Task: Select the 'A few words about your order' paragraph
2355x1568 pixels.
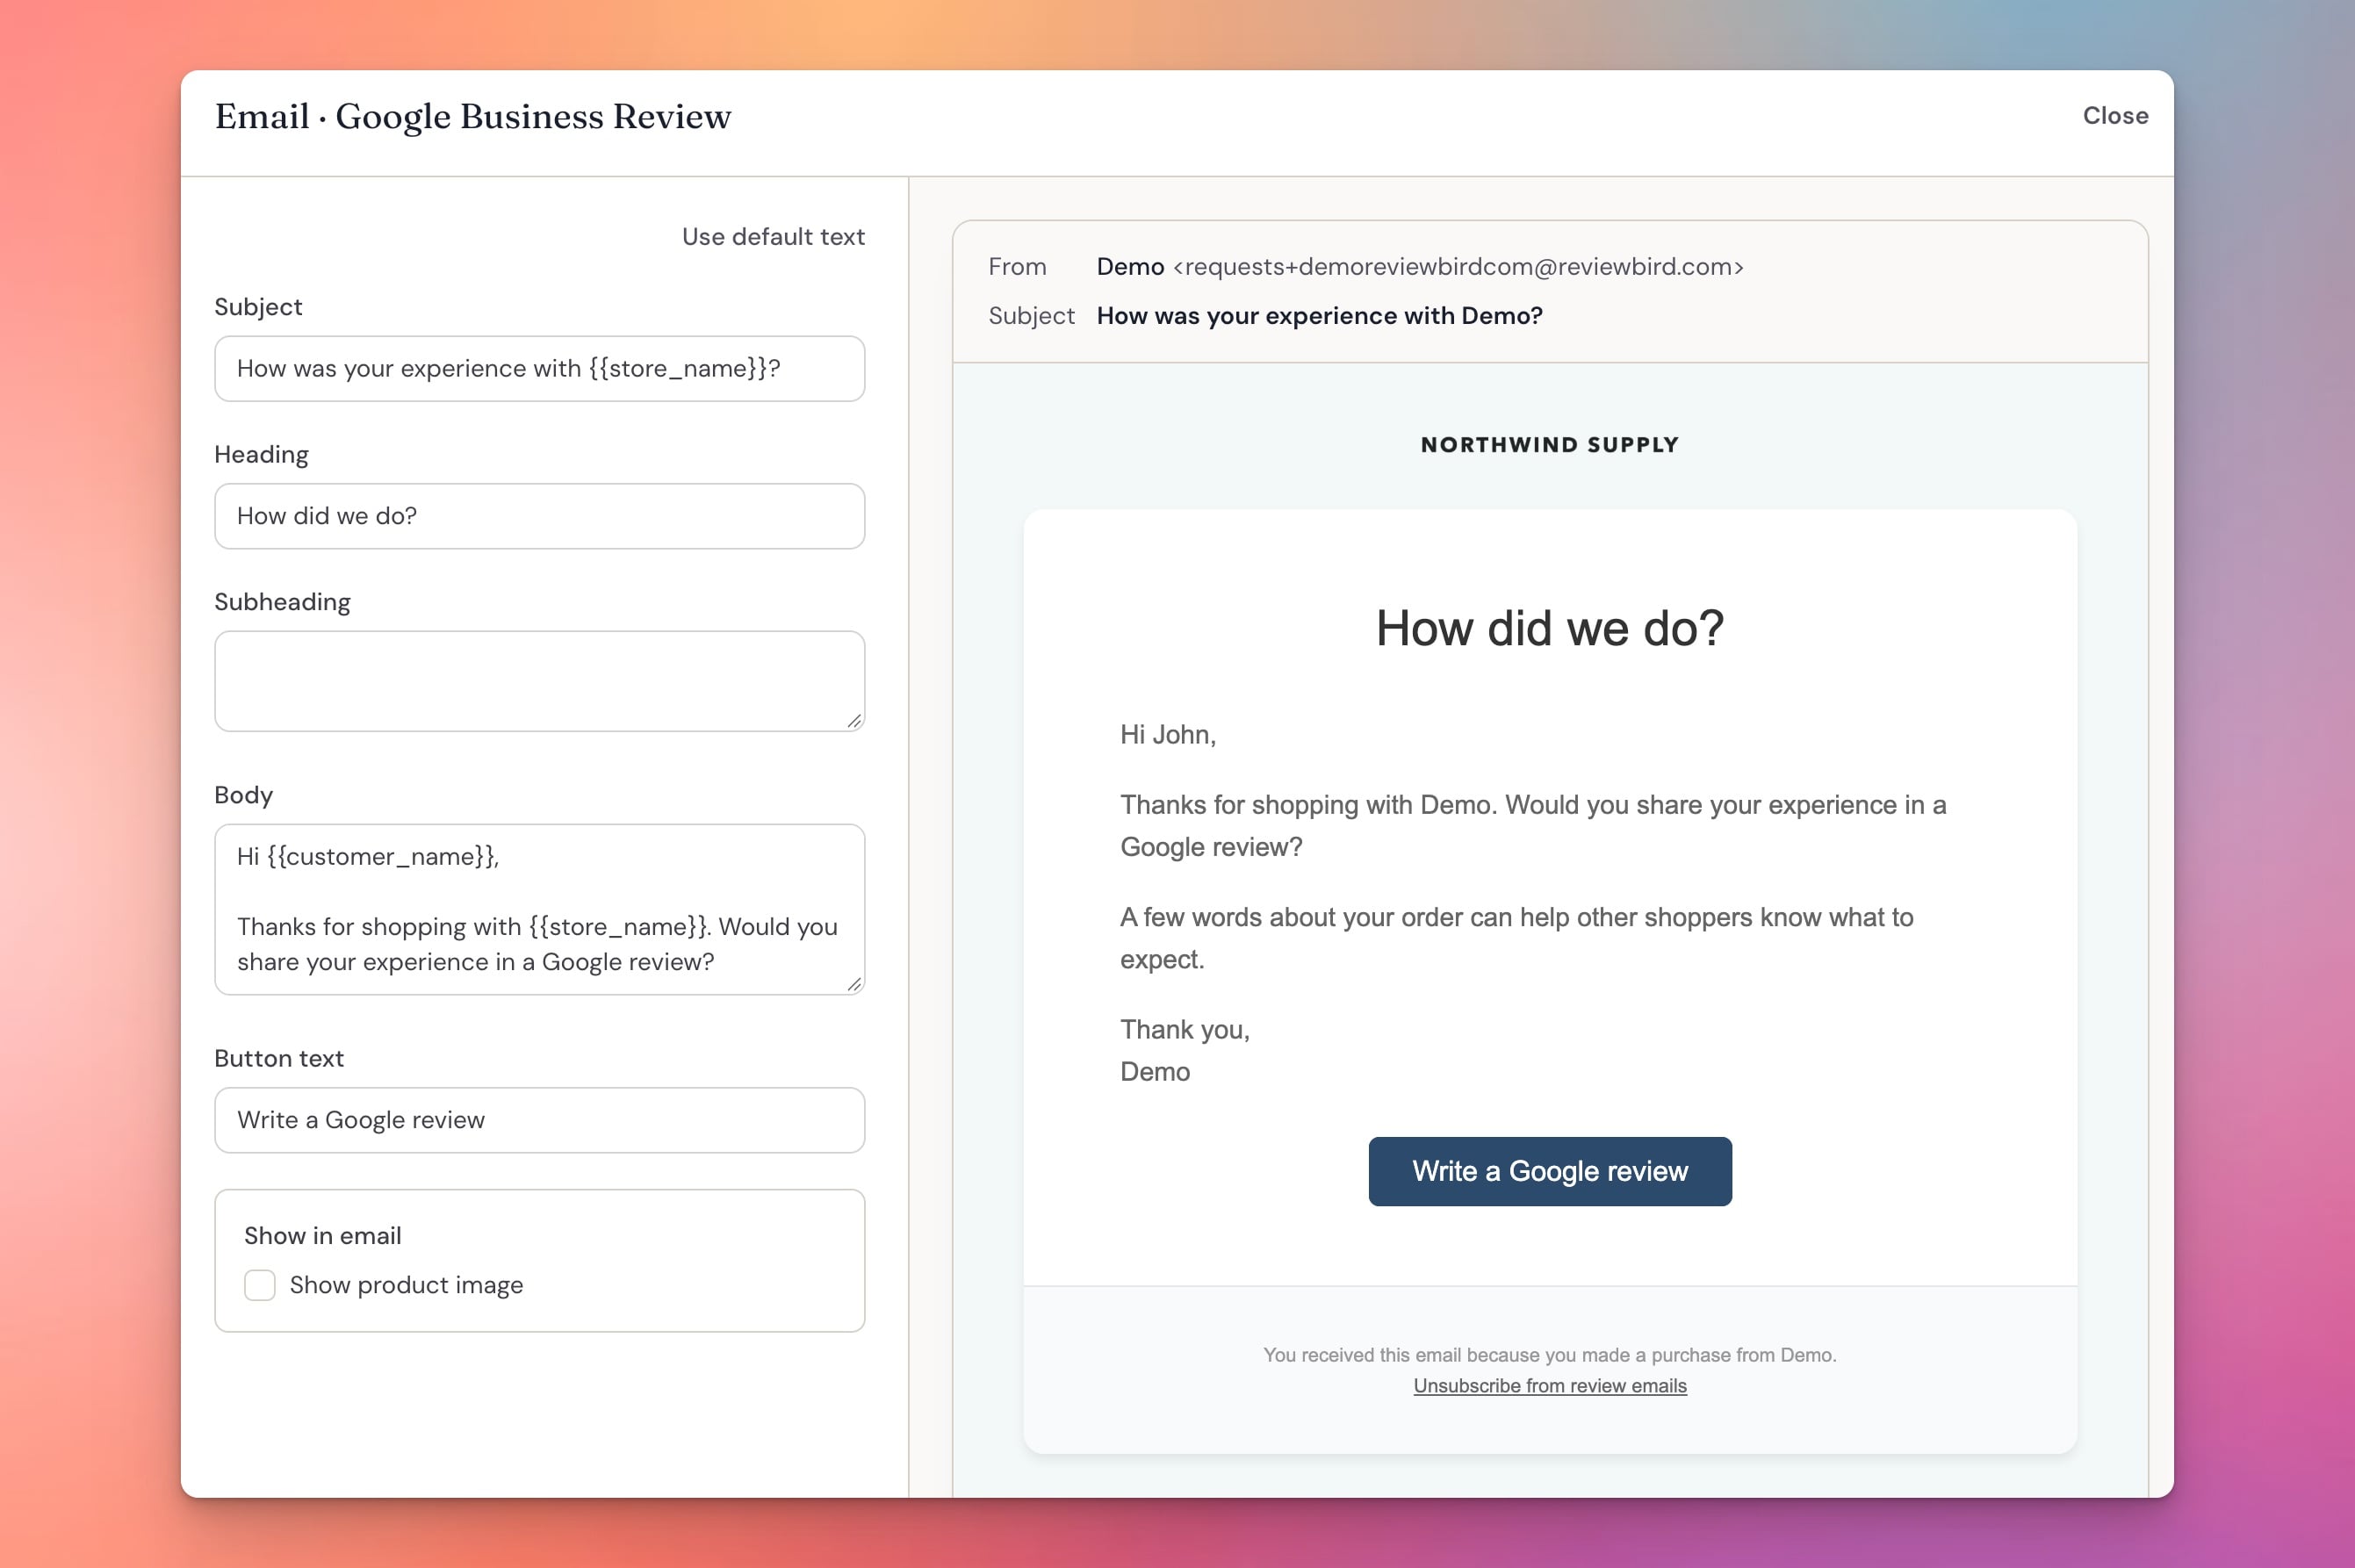Action: pos(1517,938)
